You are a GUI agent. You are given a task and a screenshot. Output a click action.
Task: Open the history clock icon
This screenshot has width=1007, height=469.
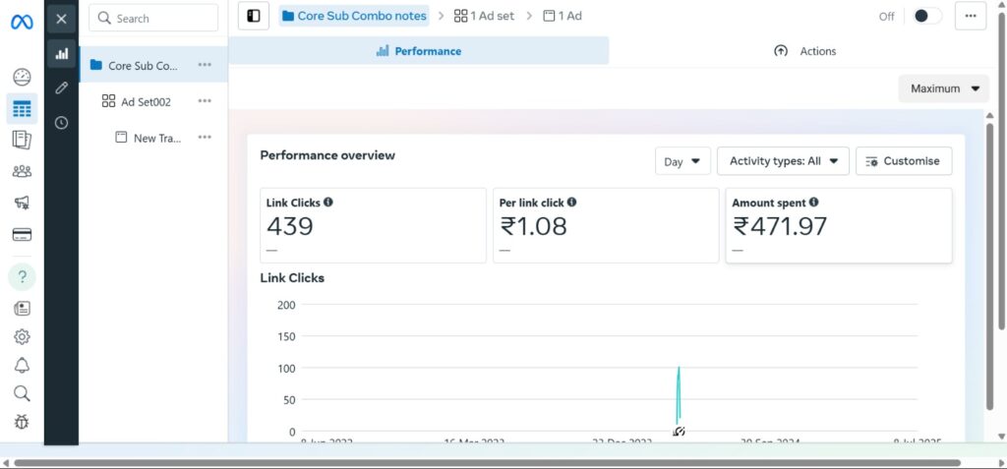(x=61, y=123)
